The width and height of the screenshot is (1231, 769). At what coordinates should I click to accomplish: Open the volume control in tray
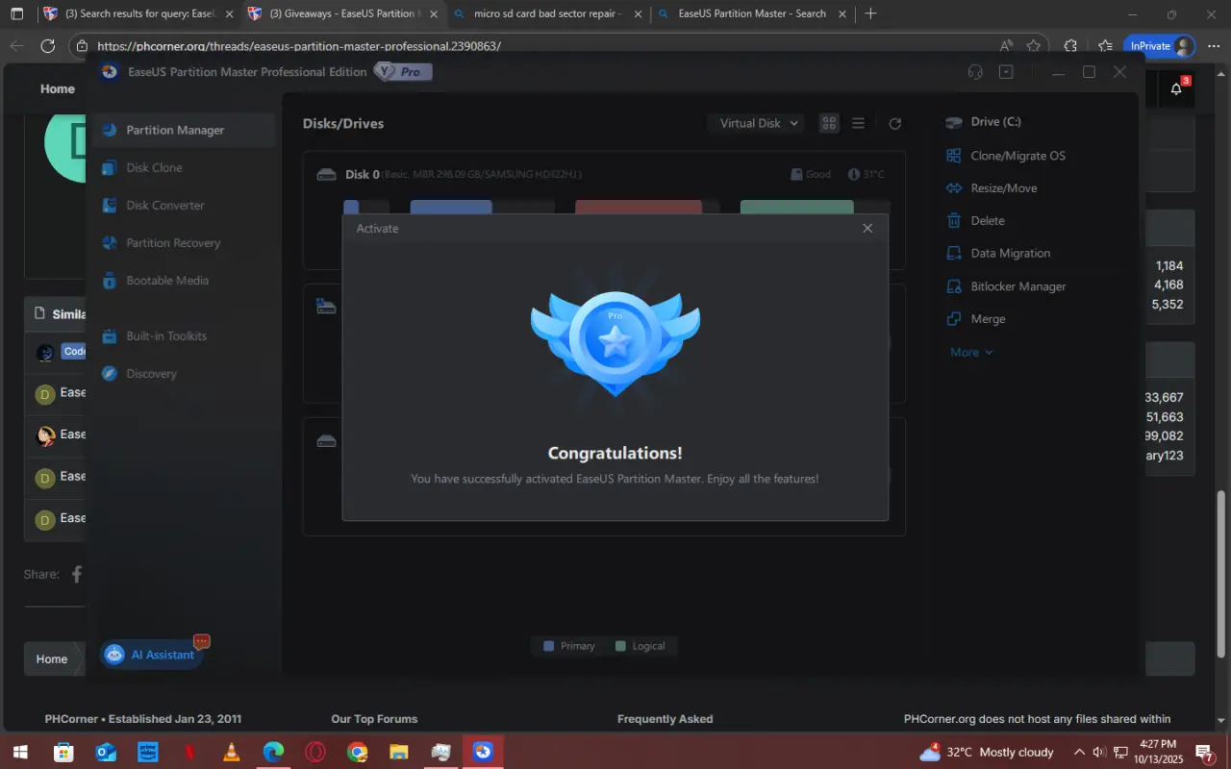[1099, 752]
